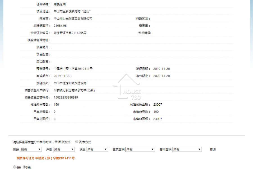
Task: Click bank name 平安银行股份有限公司中山分行
Action: [x=74, y=90]
